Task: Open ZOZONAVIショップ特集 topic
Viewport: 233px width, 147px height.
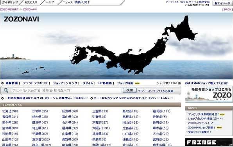Action: point(201,128)
